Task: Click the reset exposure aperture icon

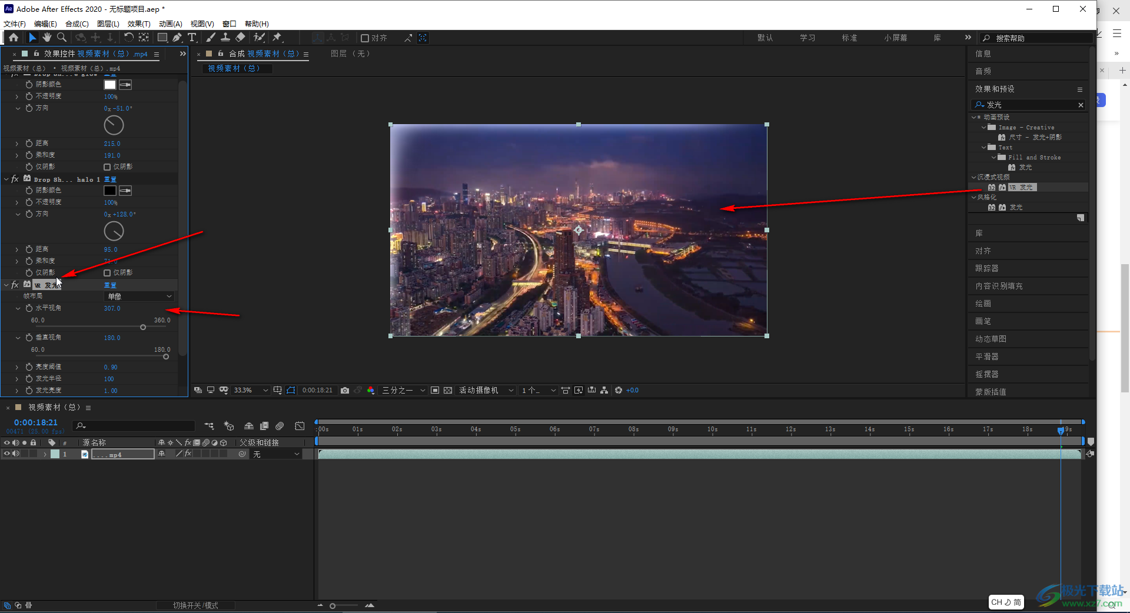Action: point(619,390)
